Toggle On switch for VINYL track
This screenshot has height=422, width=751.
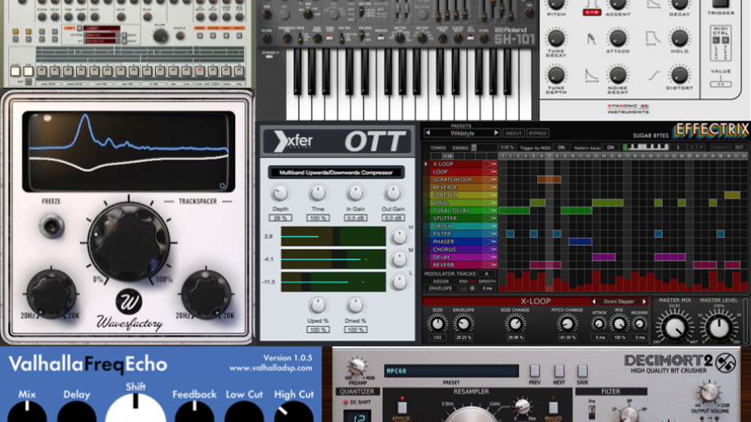[493, 203]
